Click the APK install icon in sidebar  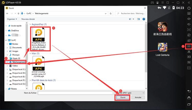189,46
